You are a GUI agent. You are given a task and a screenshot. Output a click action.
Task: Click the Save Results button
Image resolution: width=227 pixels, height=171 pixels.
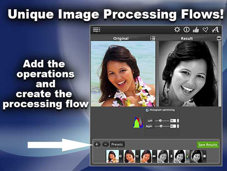208,145
